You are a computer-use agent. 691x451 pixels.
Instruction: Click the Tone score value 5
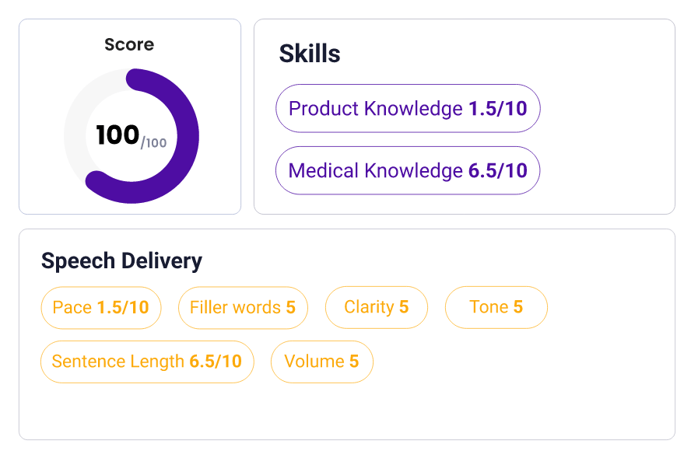[x=518, y=307]
